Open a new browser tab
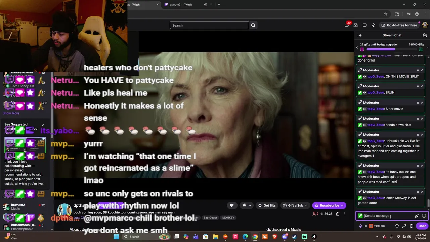The width and height of the screenshot is (430, 242). [x=219, y=5]
